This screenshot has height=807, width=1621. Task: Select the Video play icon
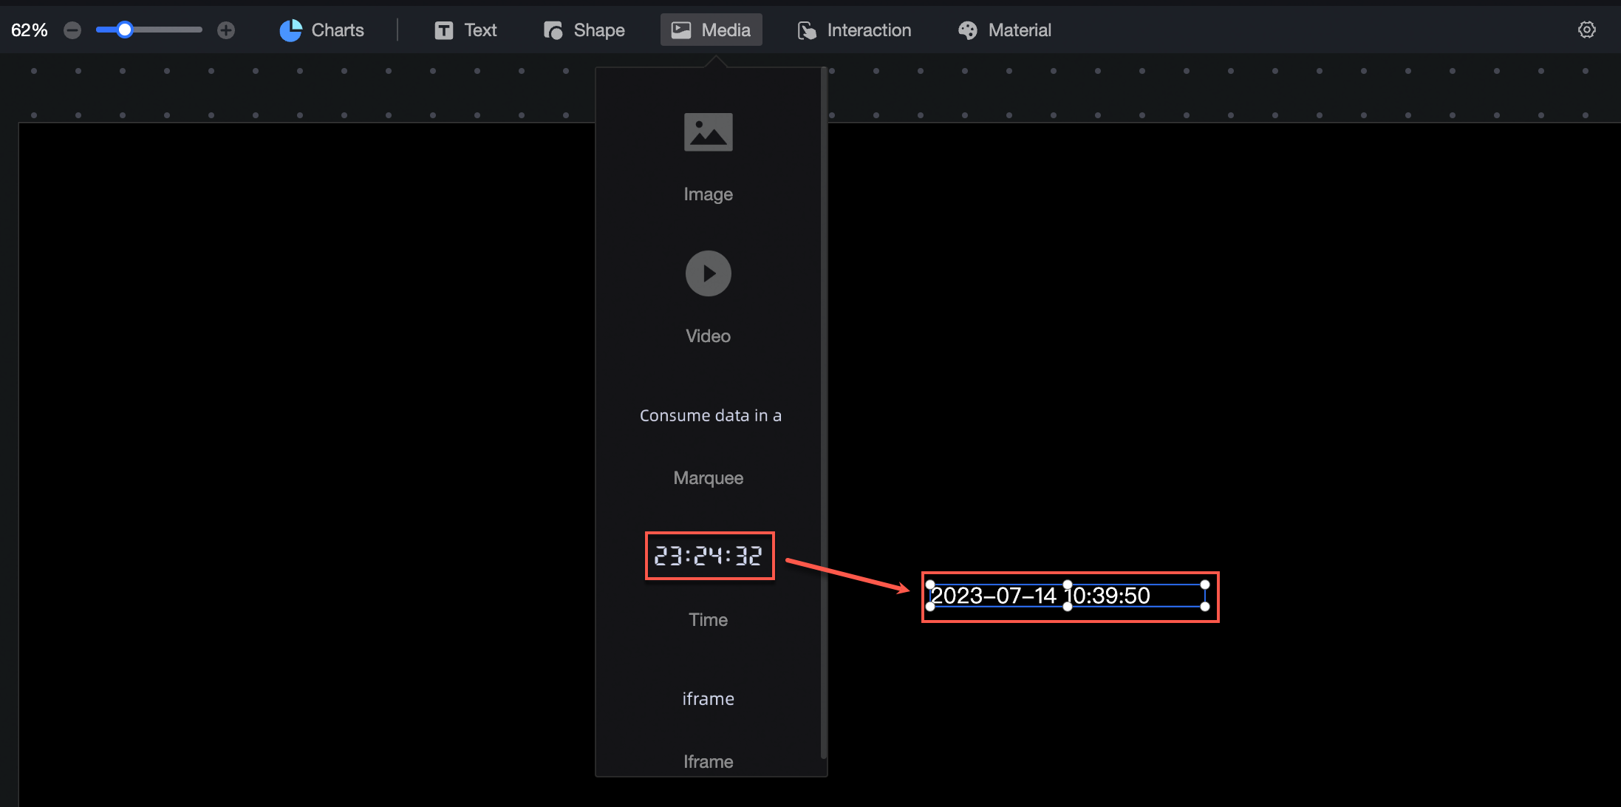click(708, 273)
